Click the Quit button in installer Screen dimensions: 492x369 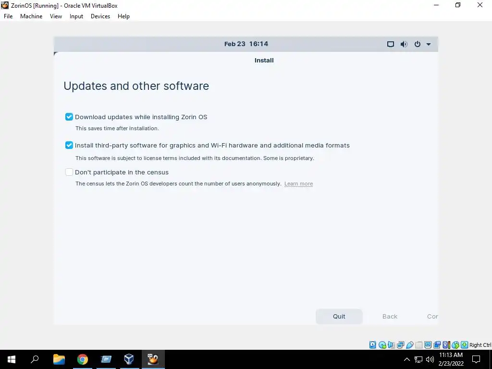[x=339, y=316]
